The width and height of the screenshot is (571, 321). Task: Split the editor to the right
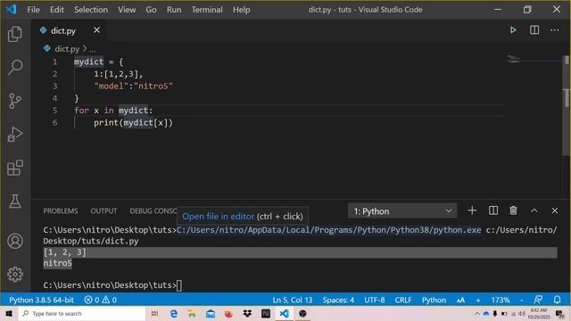pyautogui.click(x=534, y=30)
